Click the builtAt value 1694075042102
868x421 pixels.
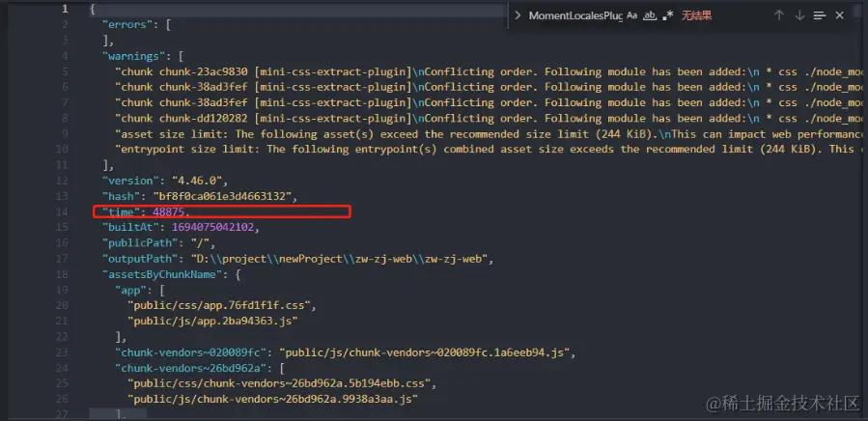[x=212, y=227]
